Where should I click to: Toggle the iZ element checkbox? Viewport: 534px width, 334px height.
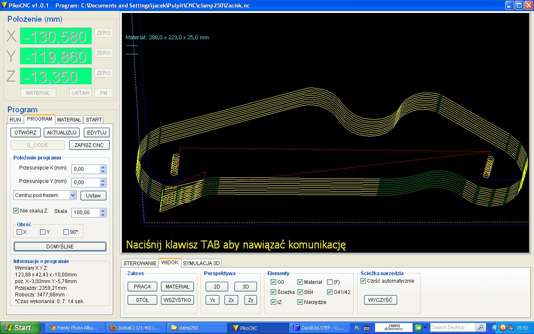274,302
